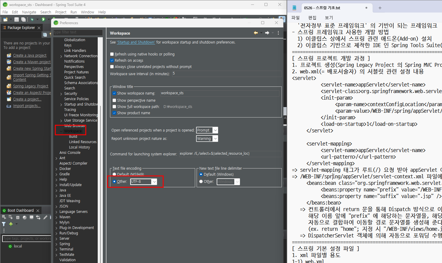Click Open Console icon in Boot Dashboard
The image size is (442, 263).
(x=31, y=217)
